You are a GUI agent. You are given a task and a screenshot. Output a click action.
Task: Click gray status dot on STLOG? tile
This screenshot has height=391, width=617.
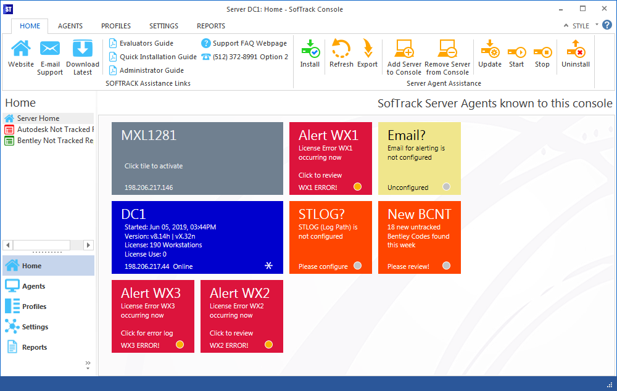point(357,266)
